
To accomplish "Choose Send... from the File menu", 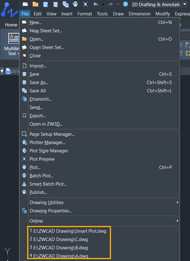I will click(x=100, y=107).
